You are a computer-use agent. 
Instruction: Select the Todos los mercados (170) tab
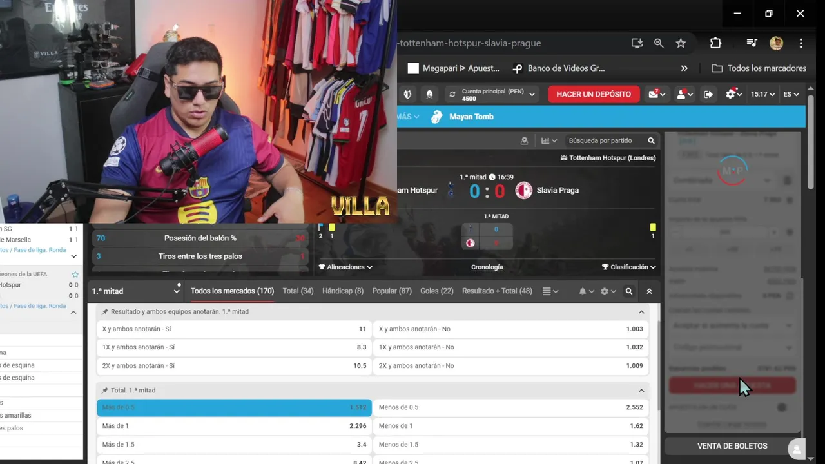click(232, 291)
